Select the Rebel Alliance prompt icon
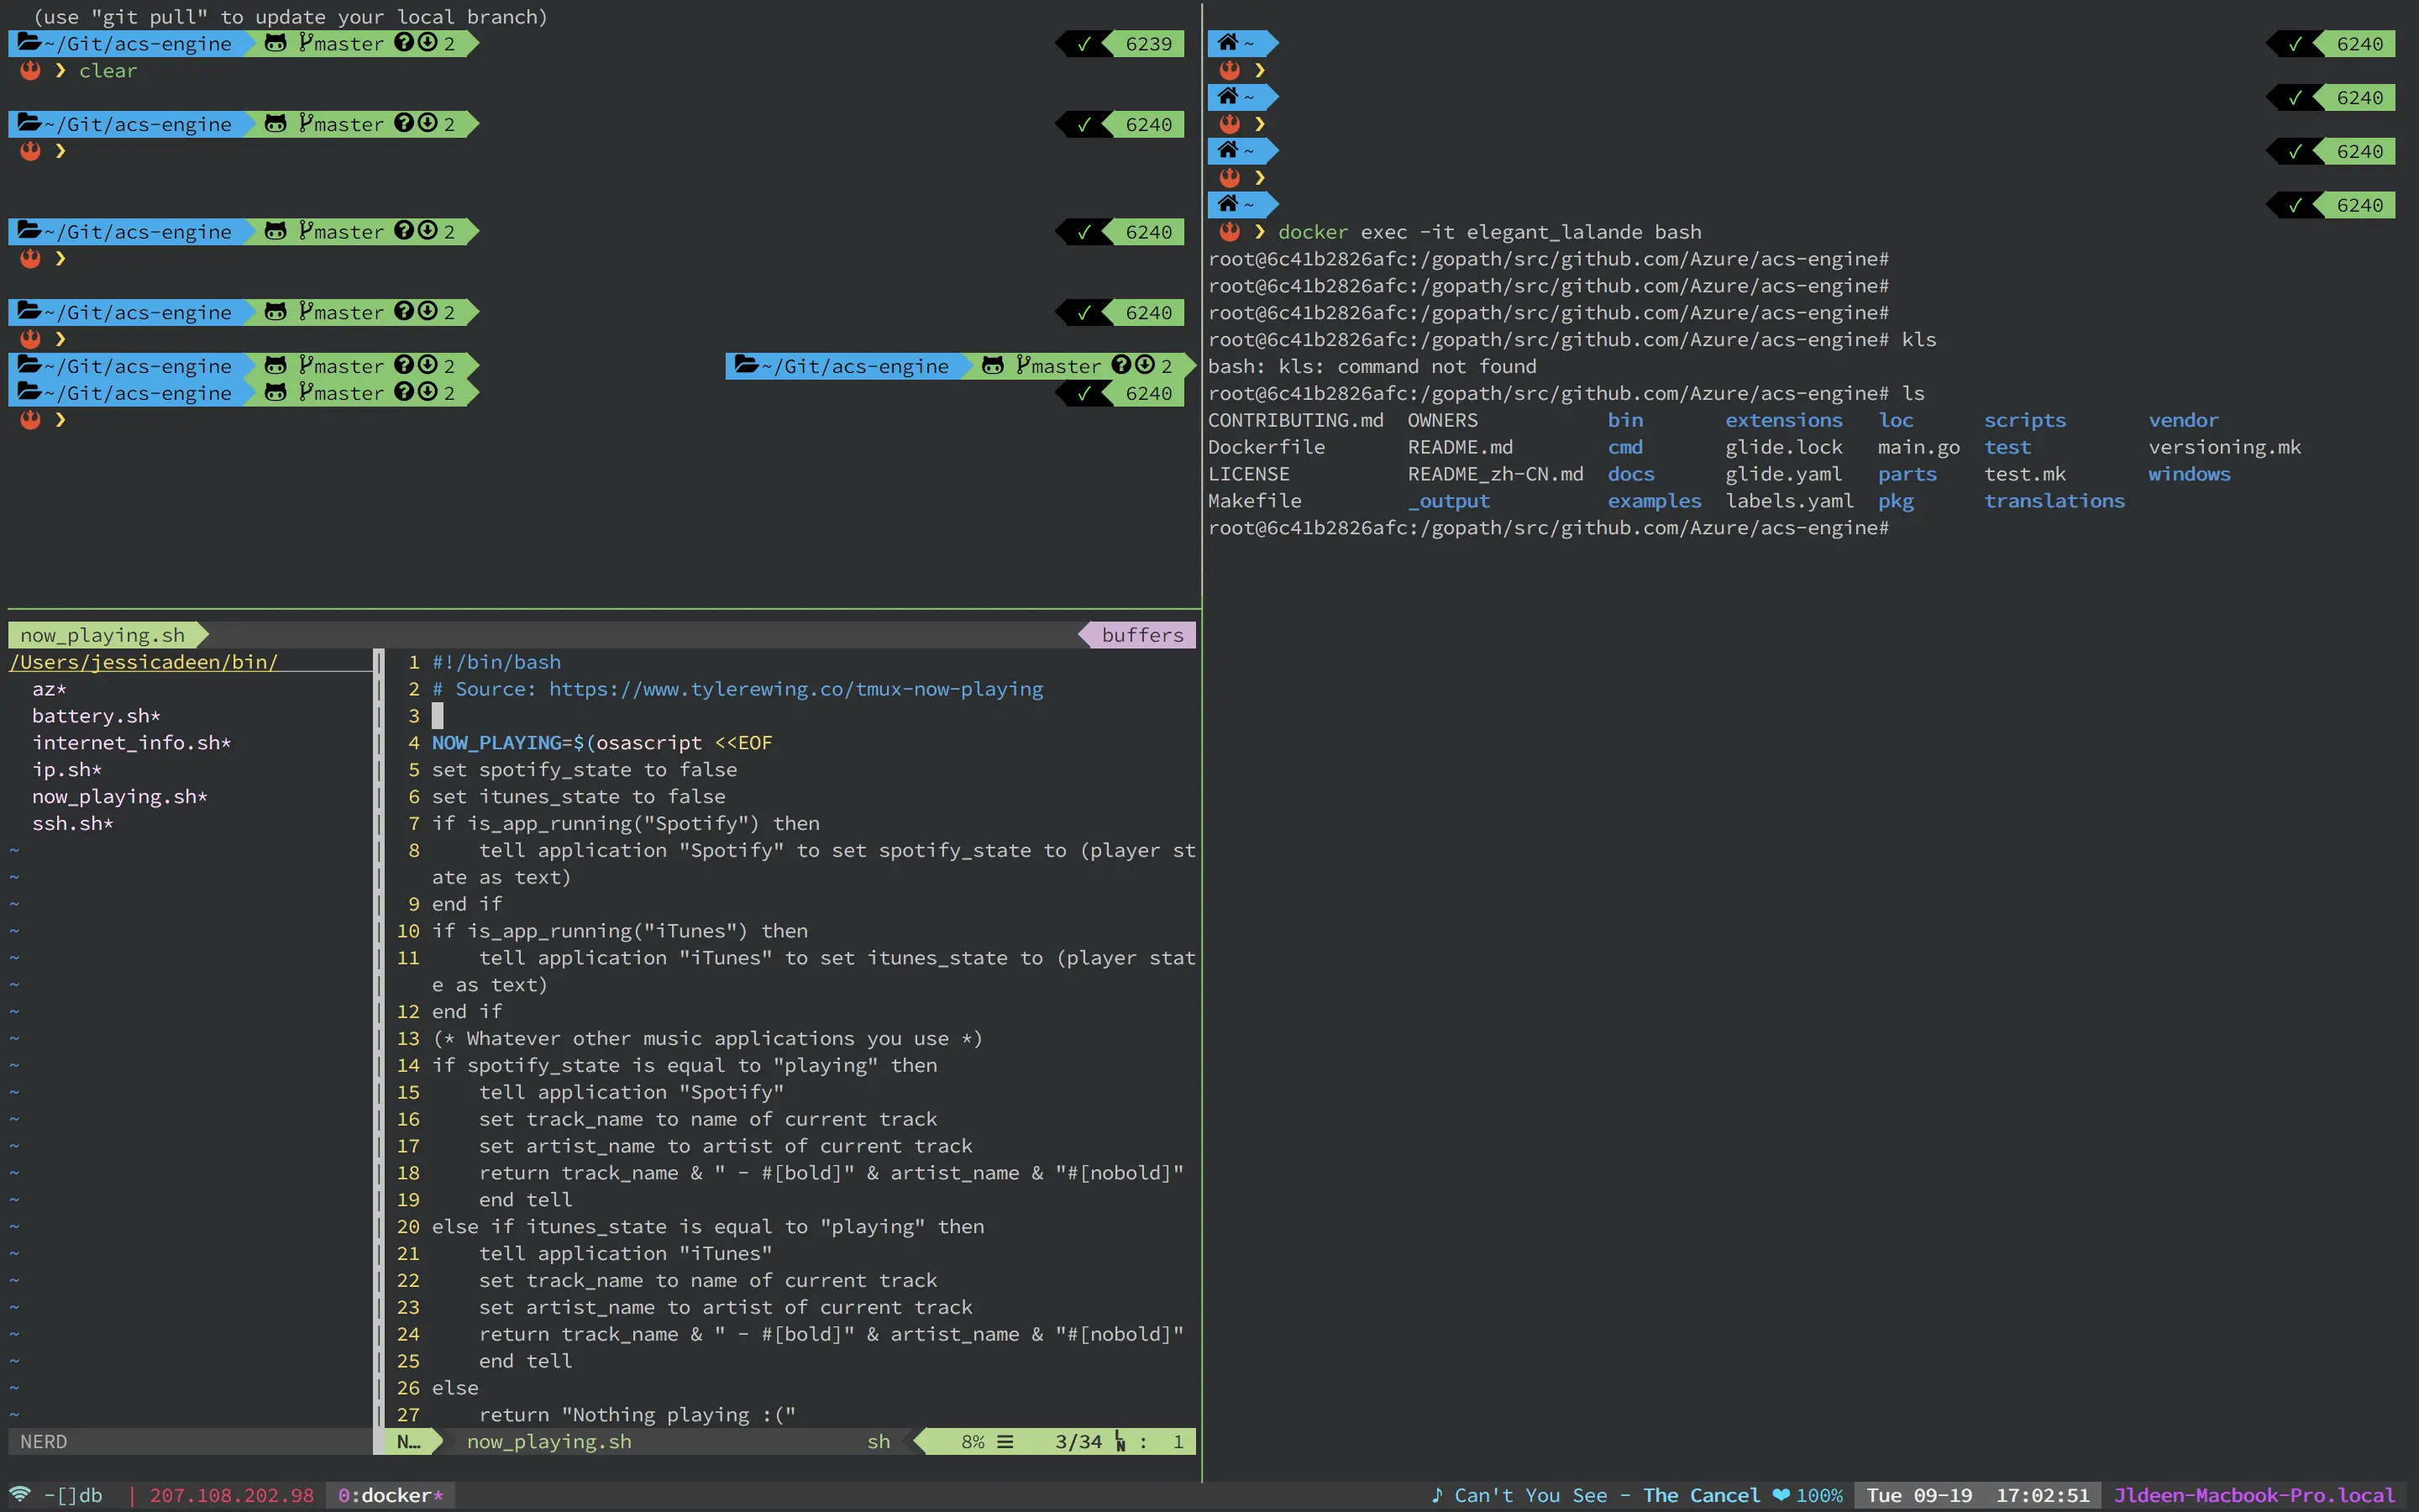Image resolution: width=2419 pixels, height=1512 pixels. click(30, 70)
